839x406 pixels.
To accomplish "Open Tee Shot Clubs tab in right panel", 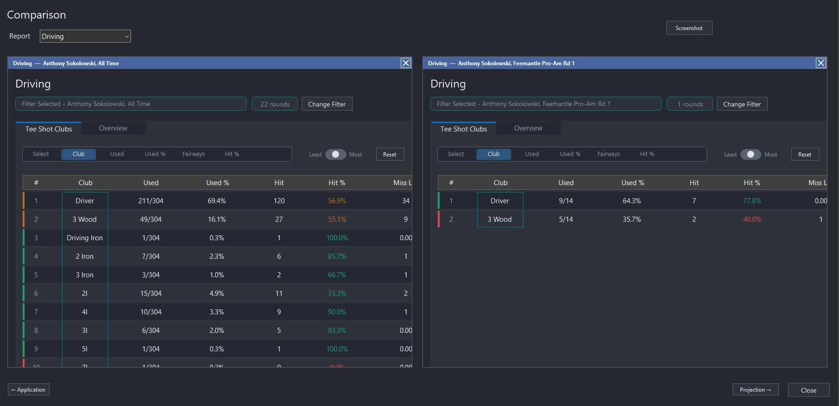I will [x=464, y=129].
